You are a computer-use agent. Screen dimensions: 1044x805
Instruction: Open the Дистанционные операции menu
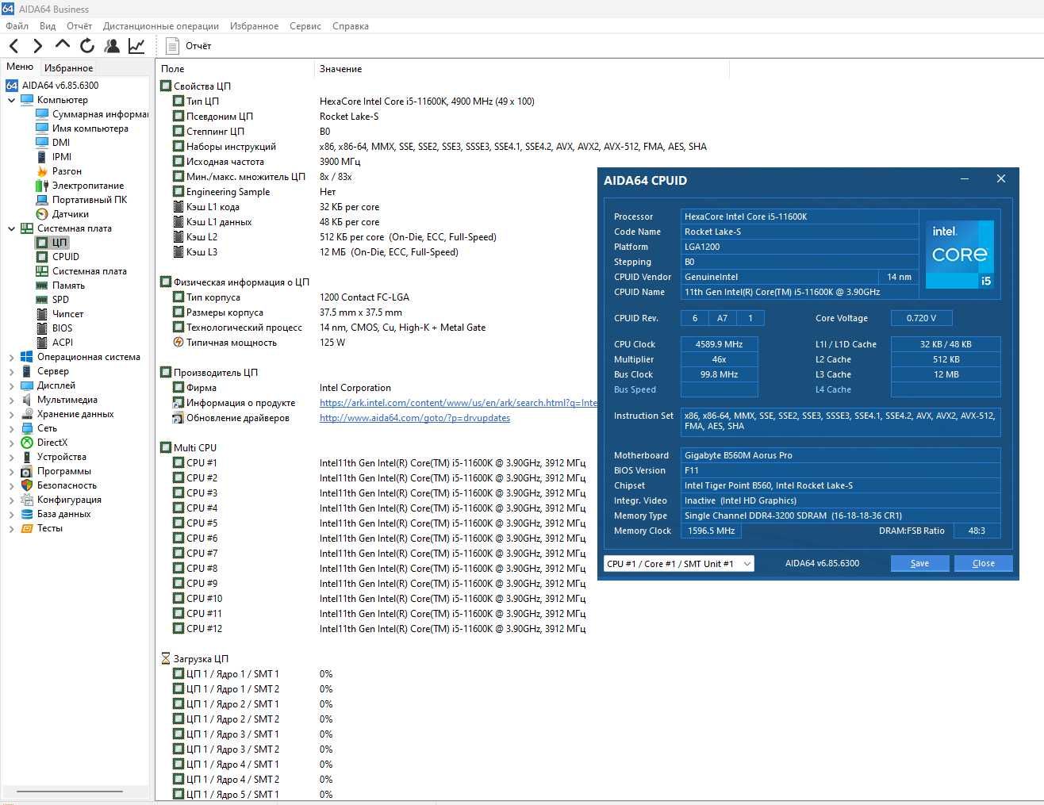tap(161, 26)
